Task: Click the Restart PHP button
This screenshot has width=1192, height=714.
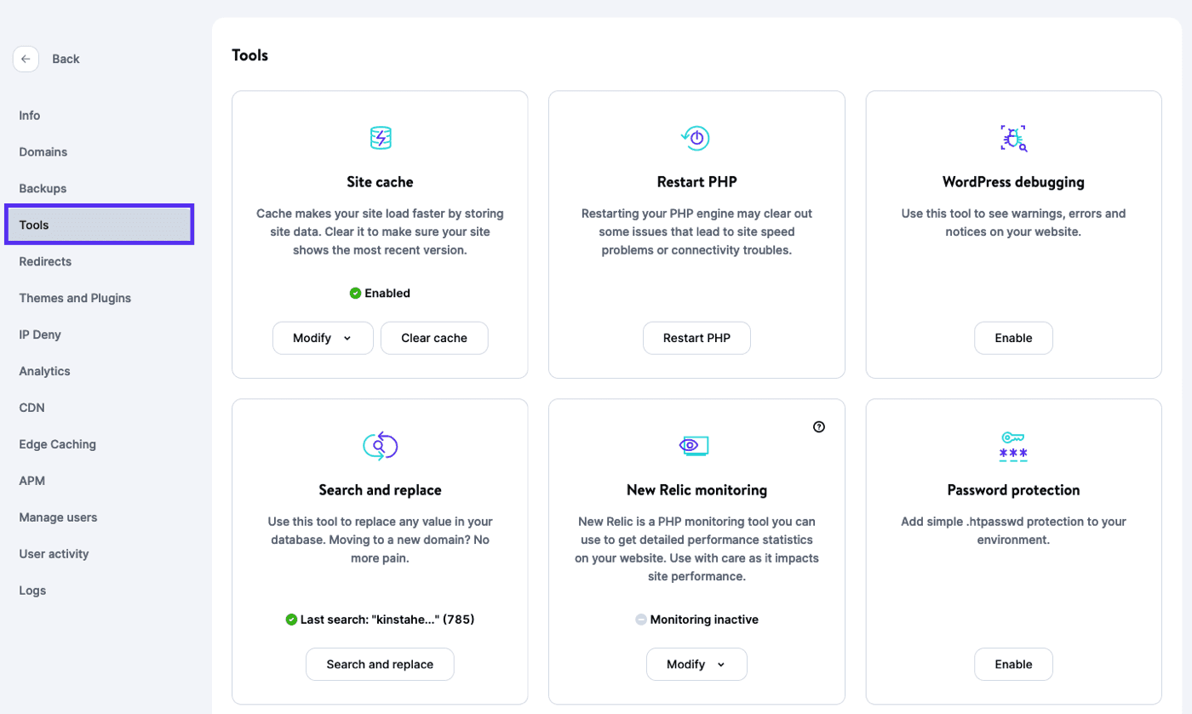Action: tap(696, 338)
